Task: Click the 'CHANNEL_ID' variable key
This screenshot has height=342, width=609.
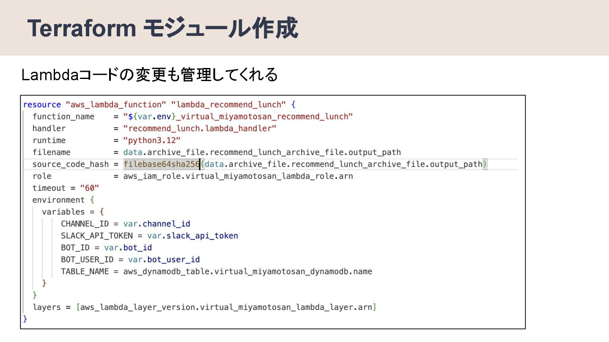Action: (x=85, y=224)
